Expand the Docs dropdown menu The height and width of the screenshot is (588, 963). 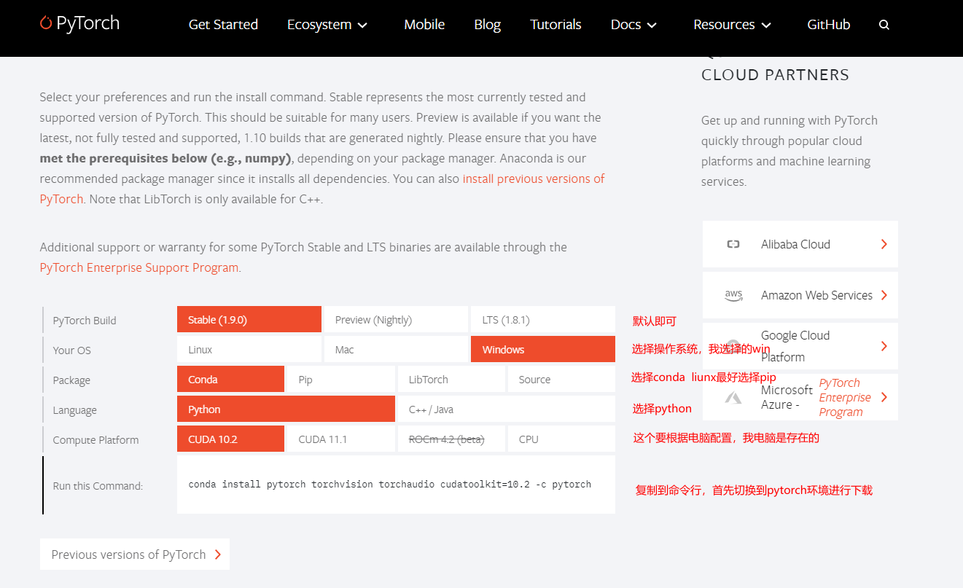coord(633,25)
